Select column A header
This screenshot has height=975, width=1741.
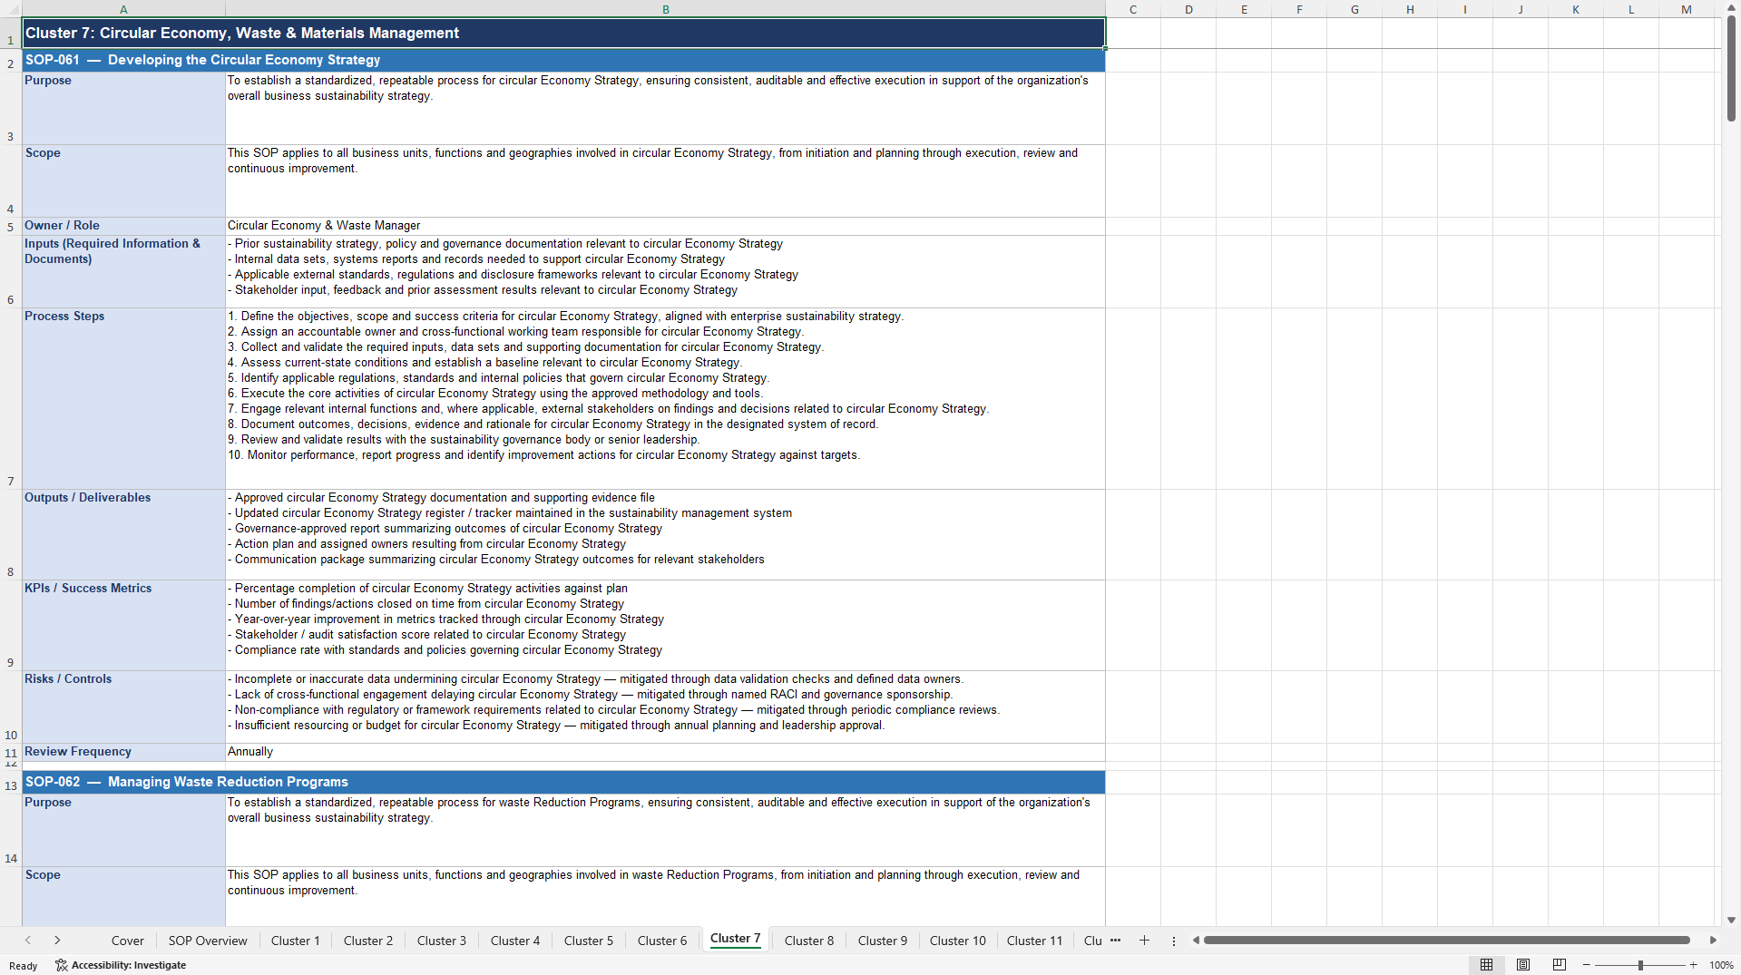pos(123,9)
